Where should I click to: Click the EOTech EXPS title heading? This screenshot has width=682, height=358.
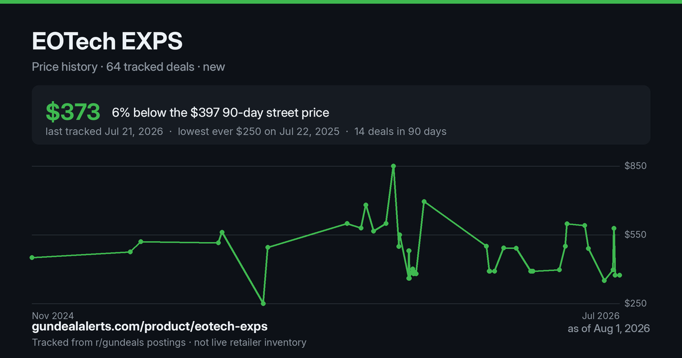click(107, 41)
